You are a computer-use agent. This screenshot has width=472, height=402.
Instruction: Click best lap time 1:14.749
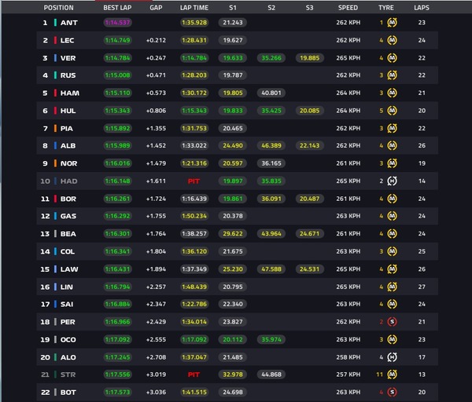pos(117,40)
